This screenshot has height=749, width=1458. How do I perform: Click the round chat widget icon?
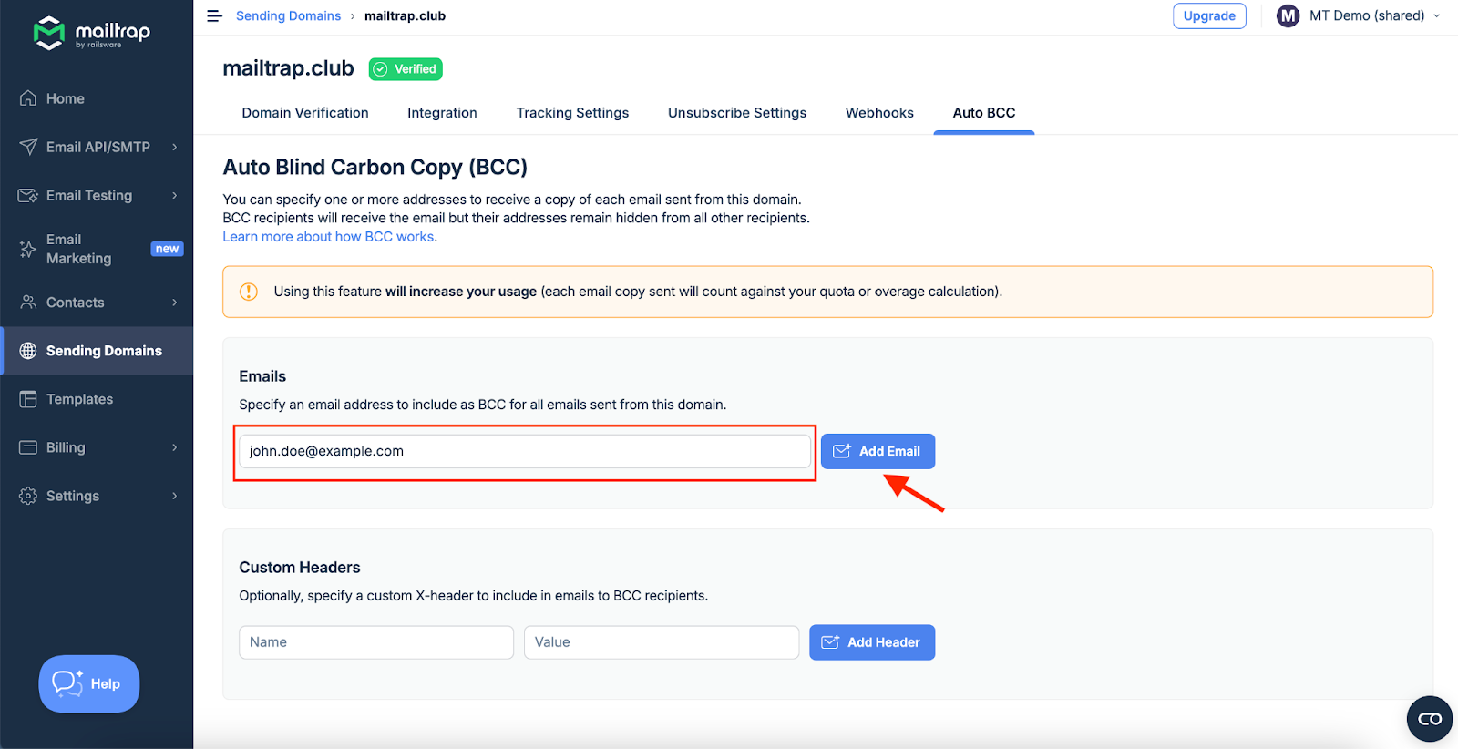[1430, 719]
